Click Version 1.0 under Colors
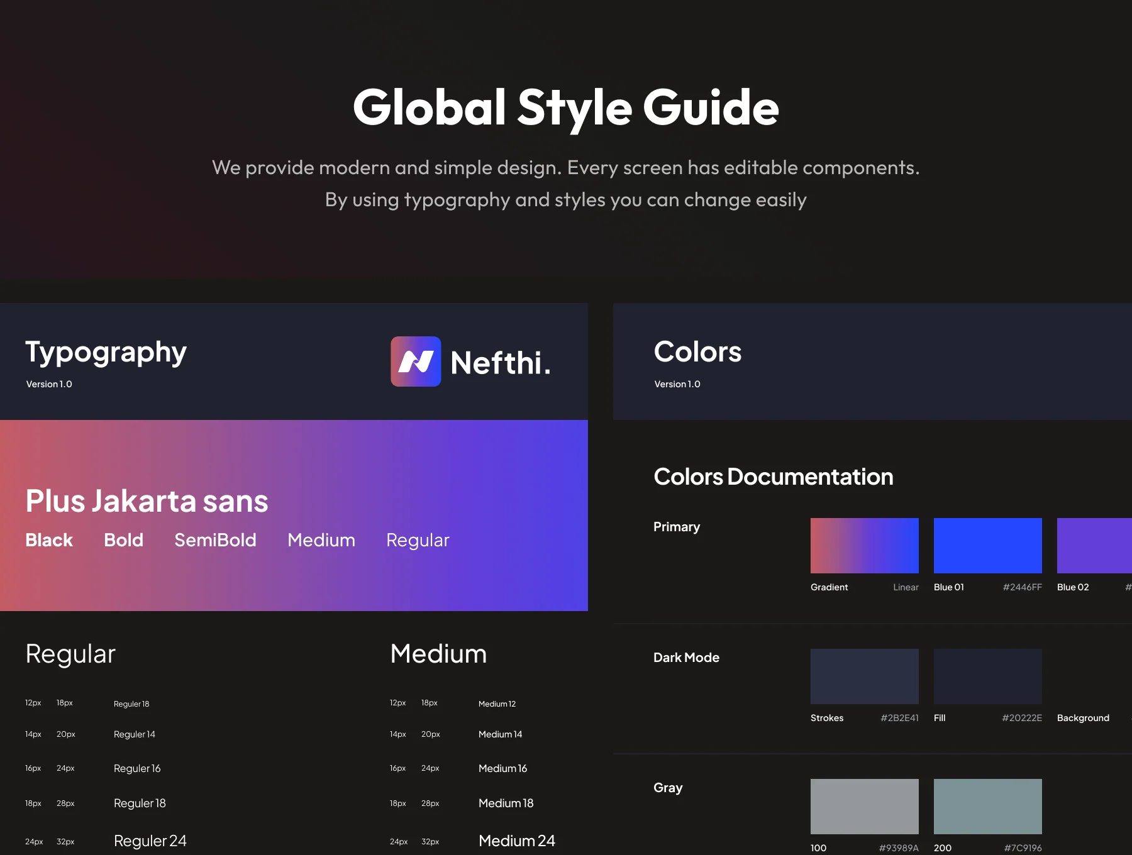The image size is (1132, 855). pyautogui.click(x=677, y=384)
